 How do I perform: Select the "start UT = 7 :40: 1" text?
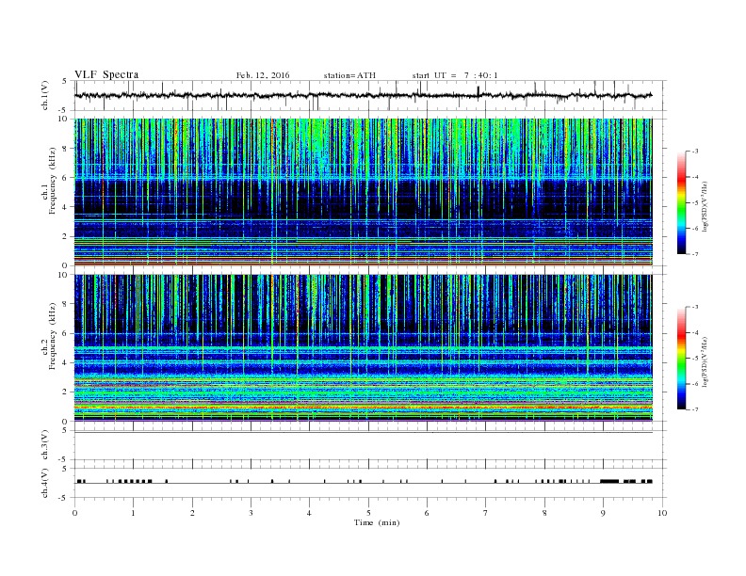click(455, 75)
